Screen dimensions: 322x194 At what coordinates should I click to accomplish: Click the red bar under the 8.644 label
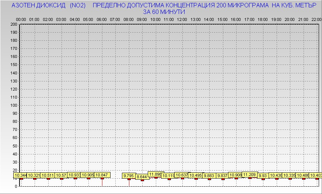(142, 180)
